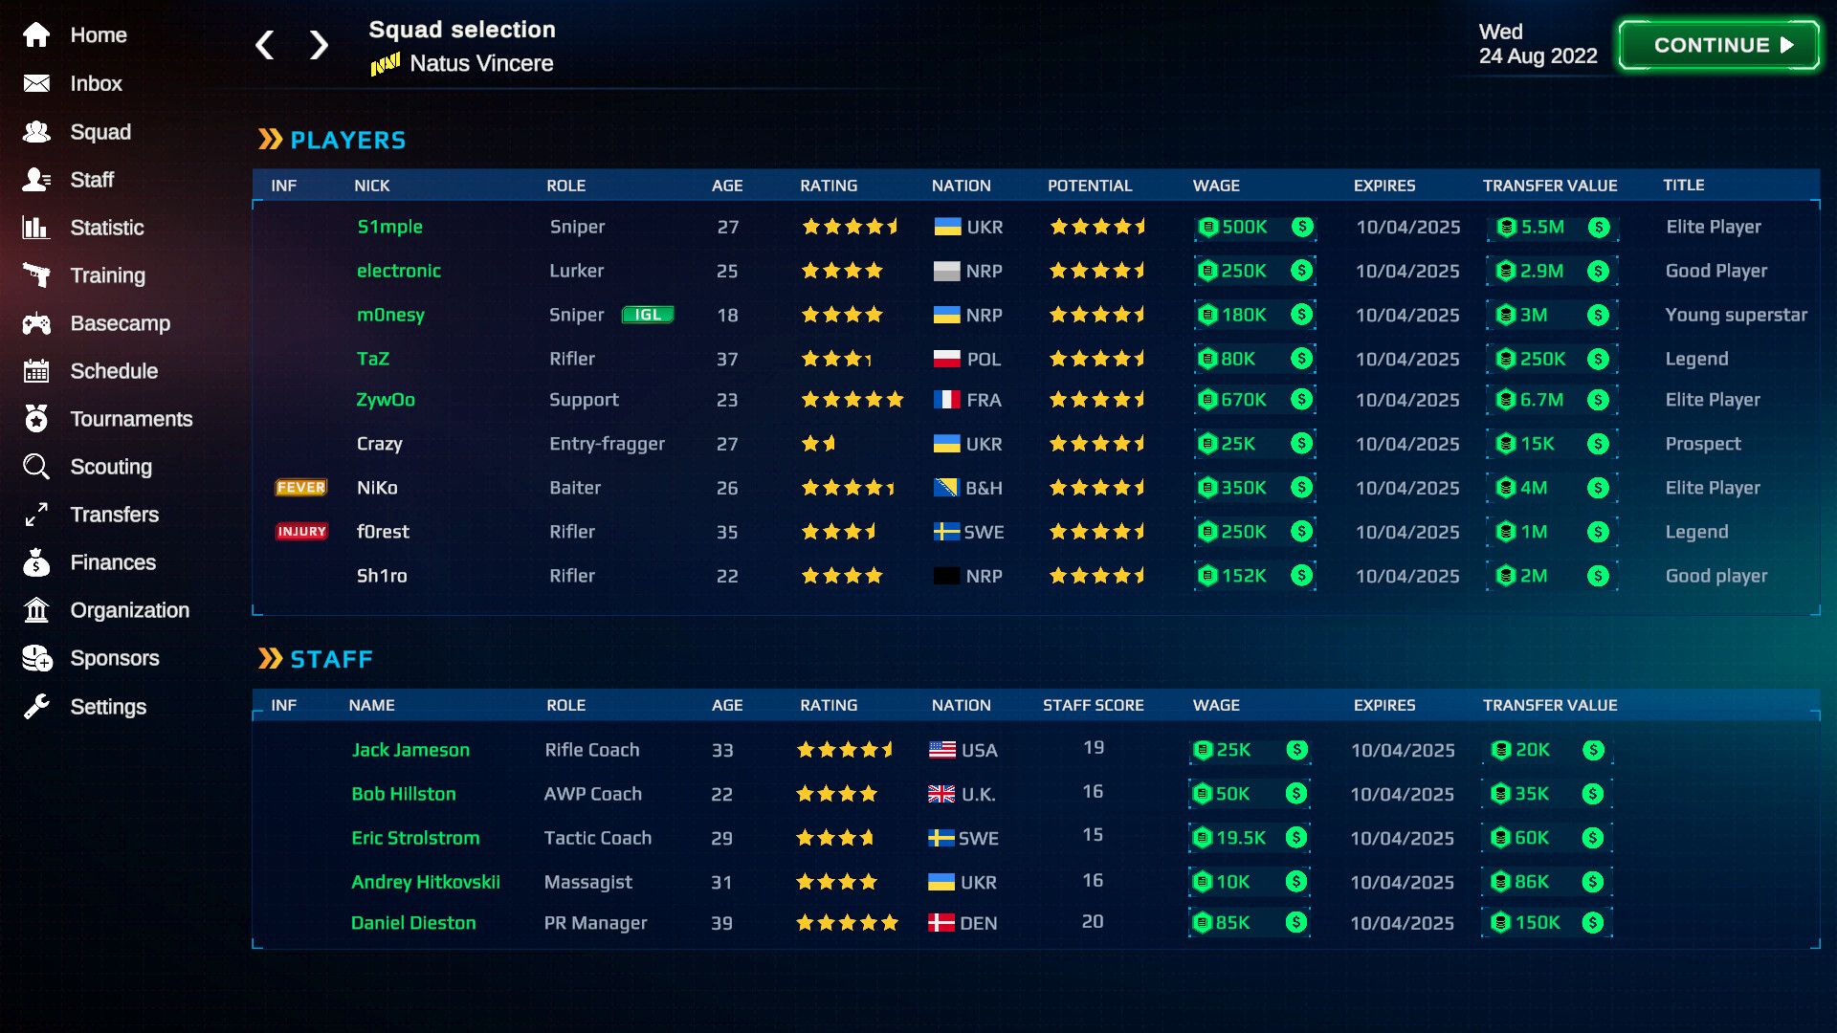This screenshot has height=1033, width=1837.
Task: Toggle FEVER status icon on NiKo
Action: 300,487
